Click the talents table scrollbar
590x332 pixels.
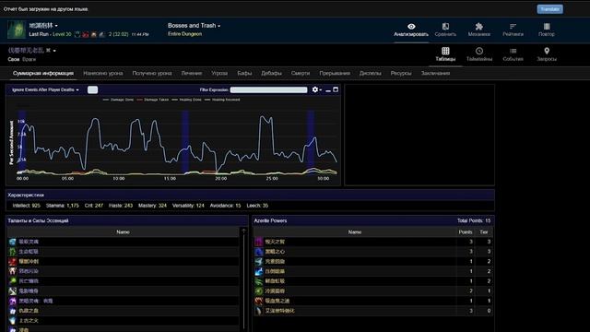(x=243, y=279)
